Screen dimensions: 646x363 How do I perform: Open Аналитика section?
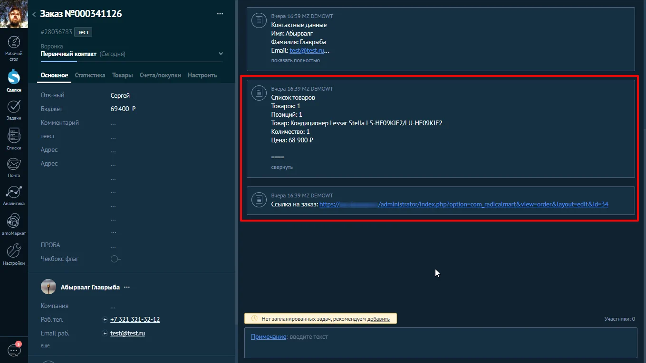(x=14, y=195)
